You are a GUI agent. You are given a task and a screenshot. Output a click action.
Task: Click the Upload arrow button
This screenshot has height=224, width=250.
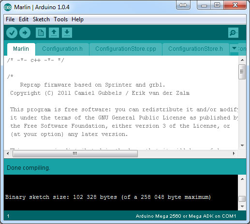[25, 33]
